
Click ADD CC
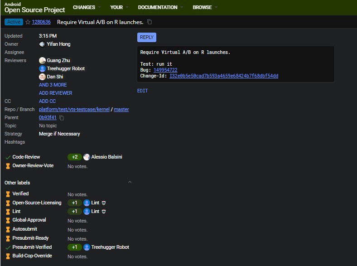(47, 101)
